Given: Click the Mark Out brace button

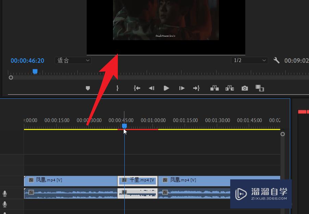Looking at the screenshot, I should (x=118, y=88).
